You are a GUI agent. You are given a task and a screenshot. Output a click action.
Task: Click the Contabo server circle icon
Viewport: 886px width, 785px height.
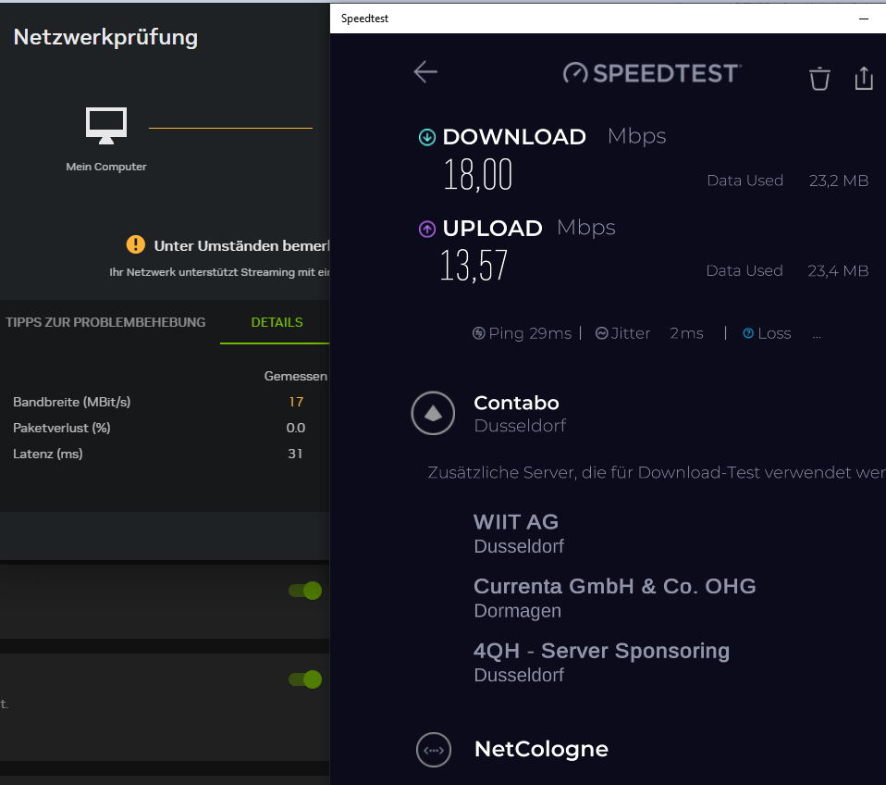(x=433, y=413)
